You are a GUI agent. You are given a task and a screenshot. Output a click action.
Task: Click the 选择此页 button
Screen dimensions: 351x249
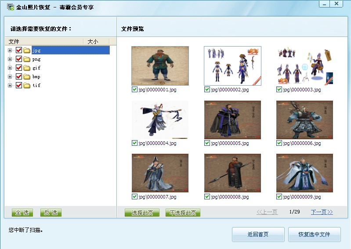[142, 213]
